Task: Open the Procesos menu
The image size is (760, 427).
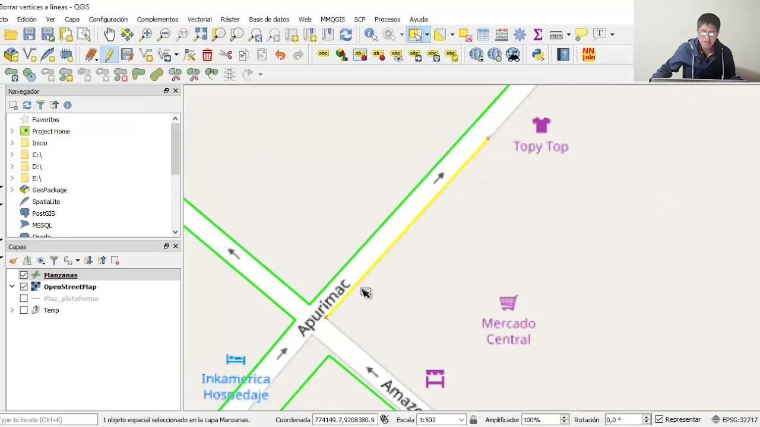Action: [x=387, y=20]
